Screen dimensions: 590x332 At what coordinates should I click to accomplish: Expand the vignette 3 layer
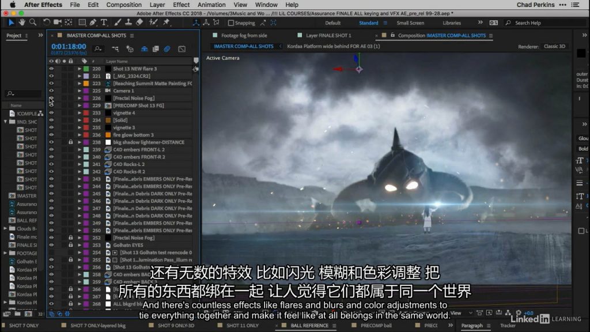(x=80, y=127)
